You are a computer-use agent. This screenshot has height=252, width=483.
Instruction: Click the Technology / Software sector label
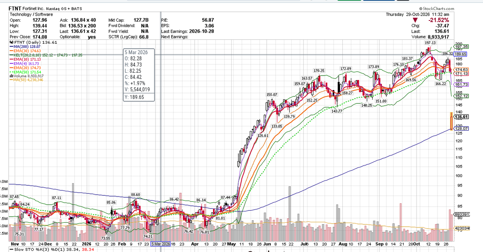[x=31, y=14]
